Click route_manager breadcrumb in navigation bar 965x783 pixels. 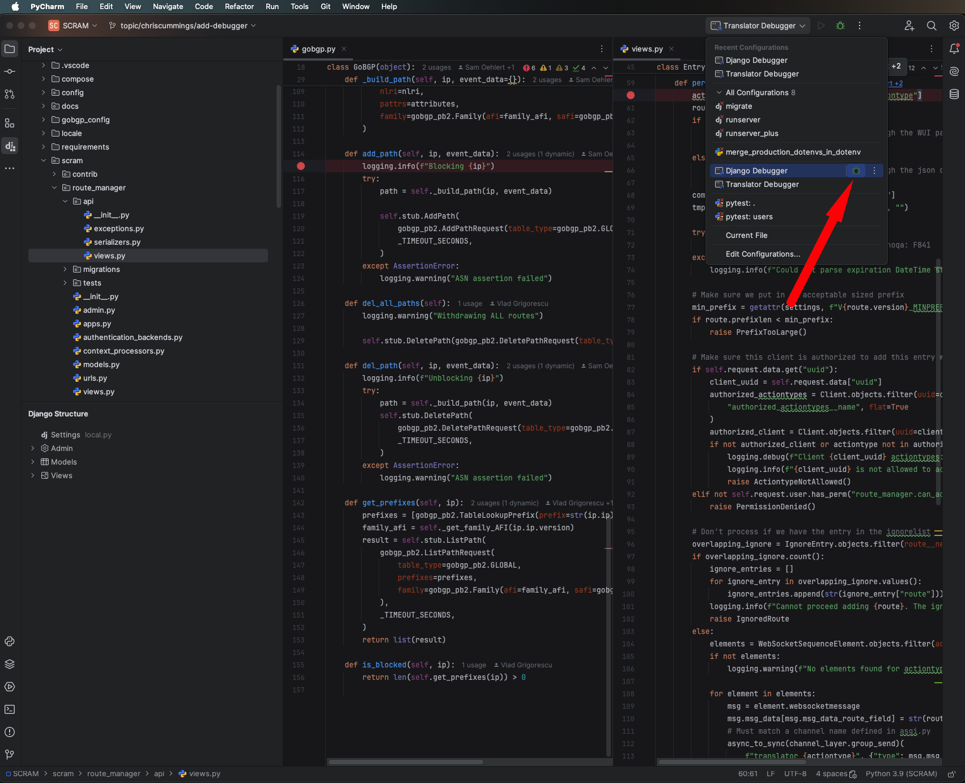pos(113,774)
